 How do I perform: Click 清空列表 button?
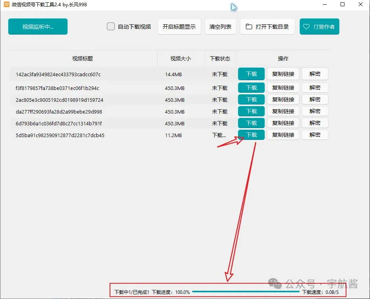220,27
